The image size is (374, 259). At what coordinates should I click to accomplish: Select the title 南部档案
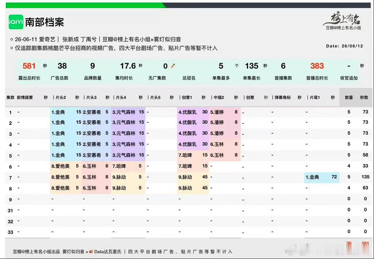[45, 22]
